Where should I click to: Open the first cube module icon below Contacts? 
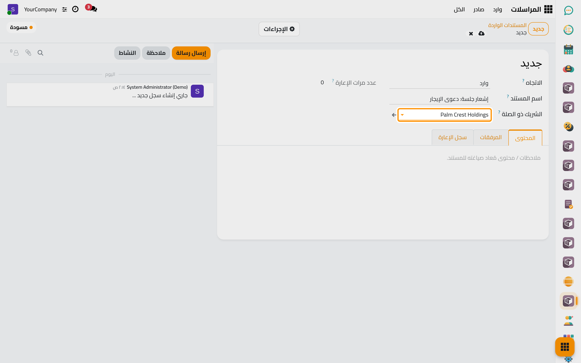click(x=568, y=88)
